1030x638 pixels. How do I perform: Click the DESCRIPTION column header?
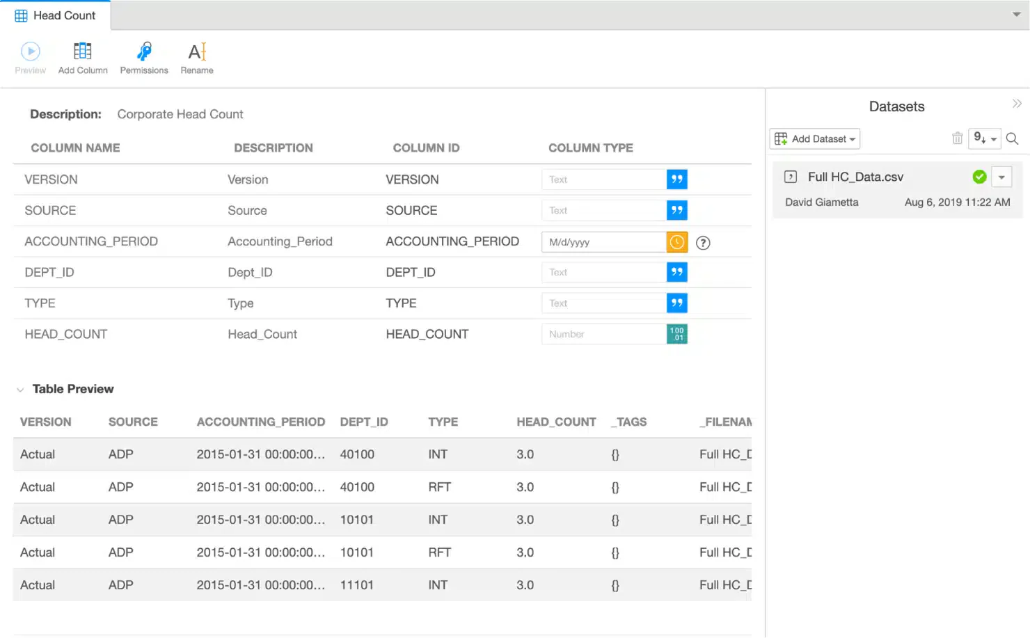(274, 147)
